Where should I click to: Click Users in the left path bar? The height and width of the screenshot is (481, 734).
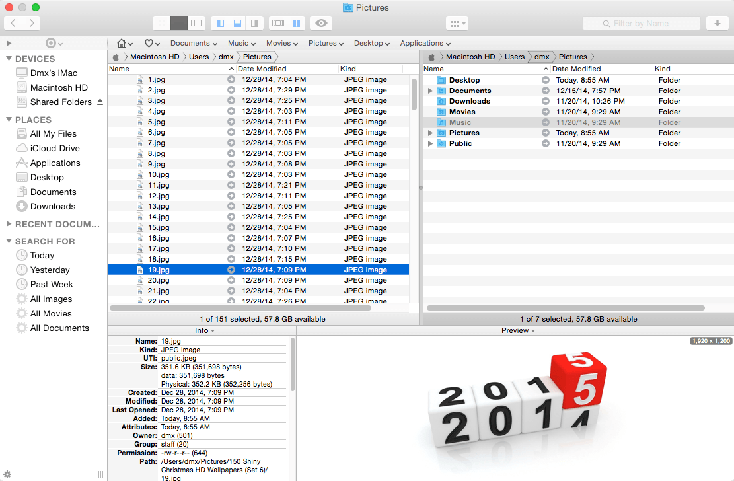point(199,57)
